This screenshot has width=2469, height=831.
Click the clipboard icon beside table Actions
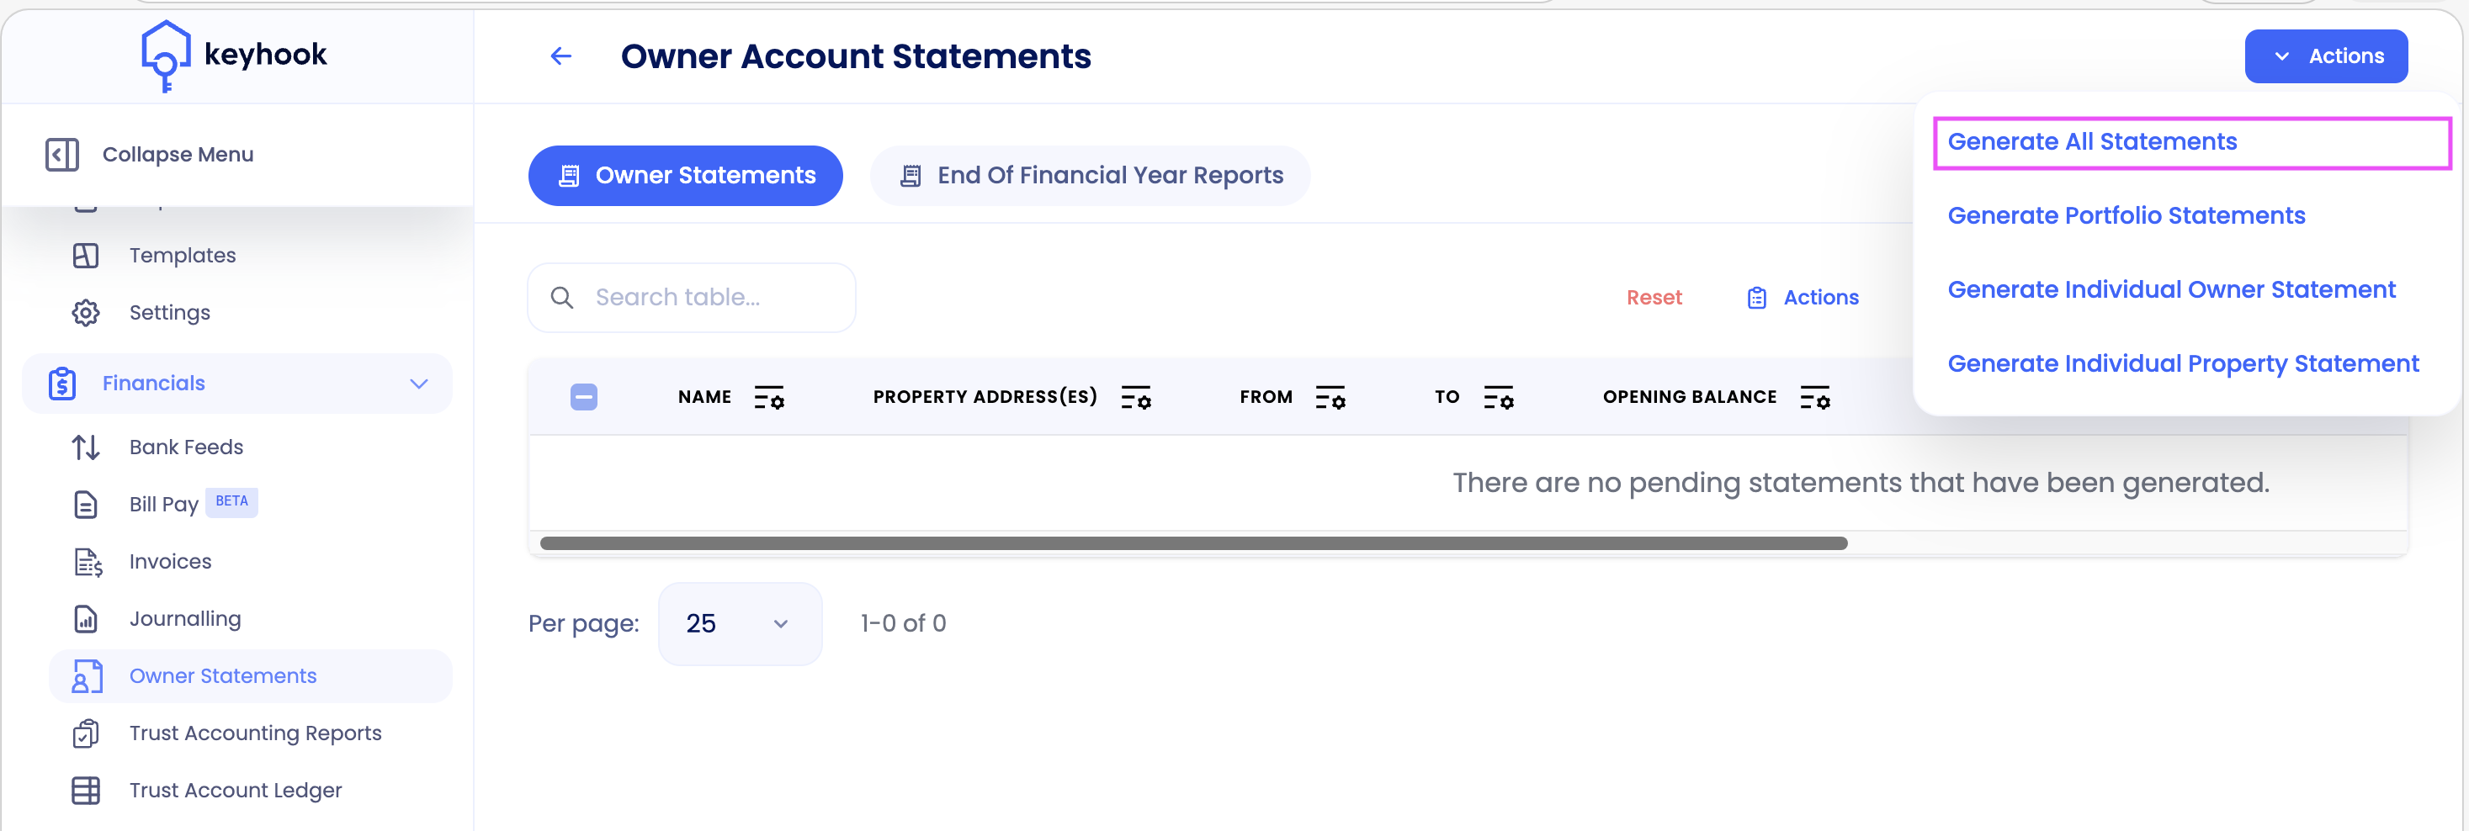tap(1756, 298)
